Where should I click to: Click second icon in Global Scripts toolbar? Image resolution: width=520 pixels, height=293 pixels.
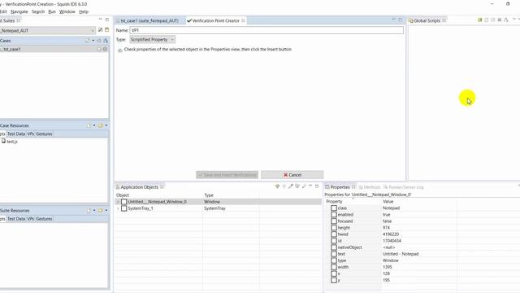pyautogui.click(x=486, y=20)
